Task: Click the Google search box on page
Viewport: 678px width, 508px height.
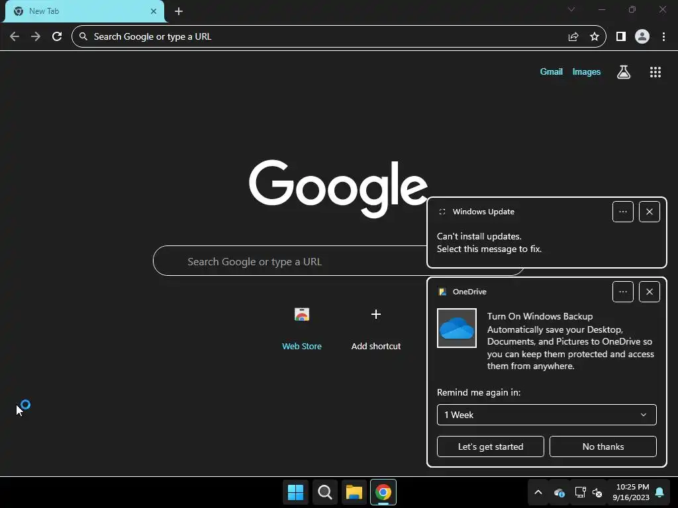Action: point(290,261)
